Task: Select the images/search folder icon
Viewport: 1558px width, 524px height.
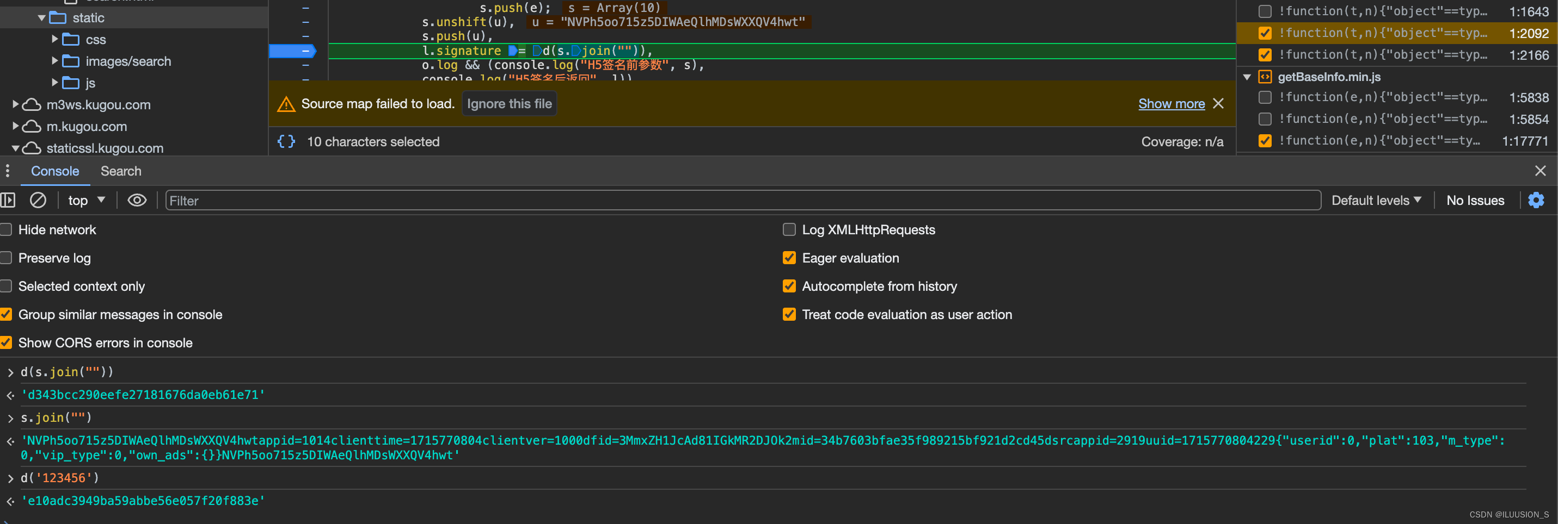Action: [x=71, y=61]
